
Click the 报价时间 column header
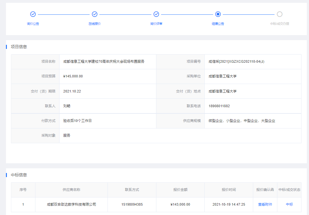coord(229,190)
